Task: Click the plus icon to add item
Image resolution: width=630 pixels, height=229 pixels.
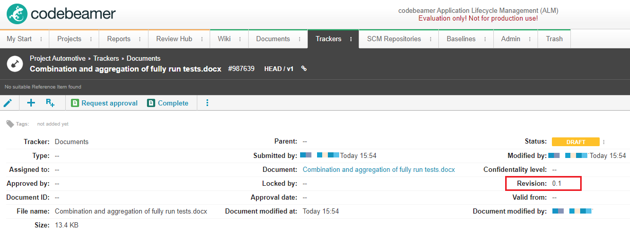Action: pos(31,103)
